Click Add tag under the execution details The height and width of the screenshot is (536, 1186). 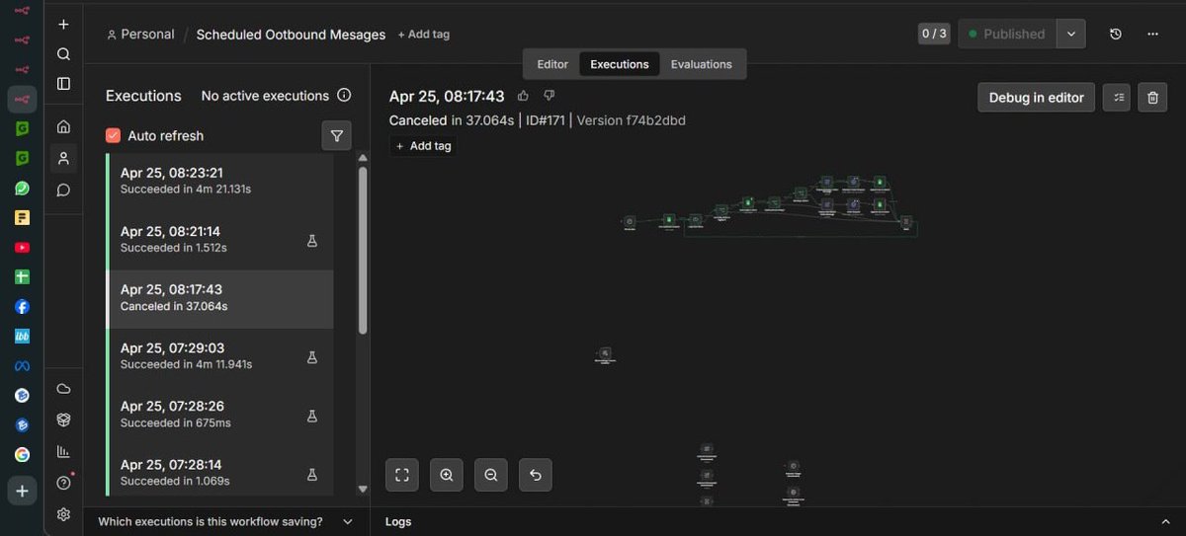[x=424, y=145]
